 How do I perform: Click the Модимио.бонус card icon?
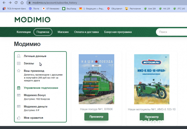[x=19, y=95]
